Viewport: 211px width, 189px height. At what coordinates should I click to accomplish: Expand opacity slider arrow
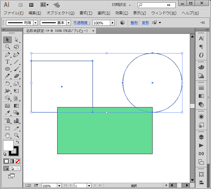coord(112,23)
